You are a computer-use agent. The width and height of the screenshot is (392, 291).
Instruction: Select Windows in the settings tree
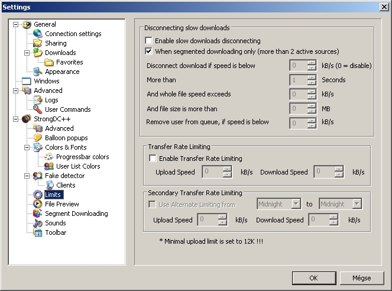[46, 81]
